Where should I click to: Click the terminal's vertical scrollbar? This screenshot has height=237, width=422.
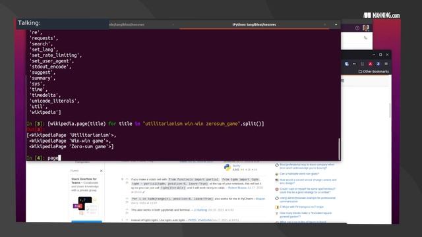coord(339,149)
